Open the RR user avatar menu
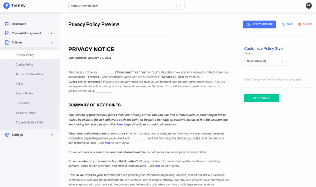The height and width of the screenshot is (187, 316). click(309, 6)
